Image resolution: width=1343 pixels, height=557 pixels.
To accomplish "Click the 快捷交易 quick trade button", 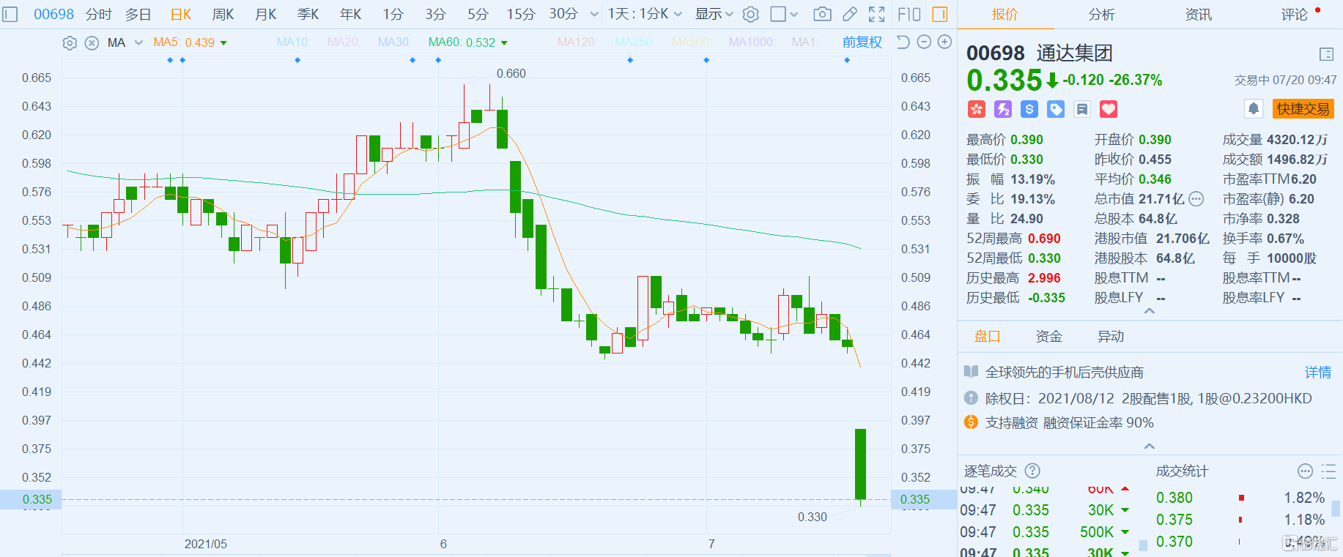I will (1303, 109).
